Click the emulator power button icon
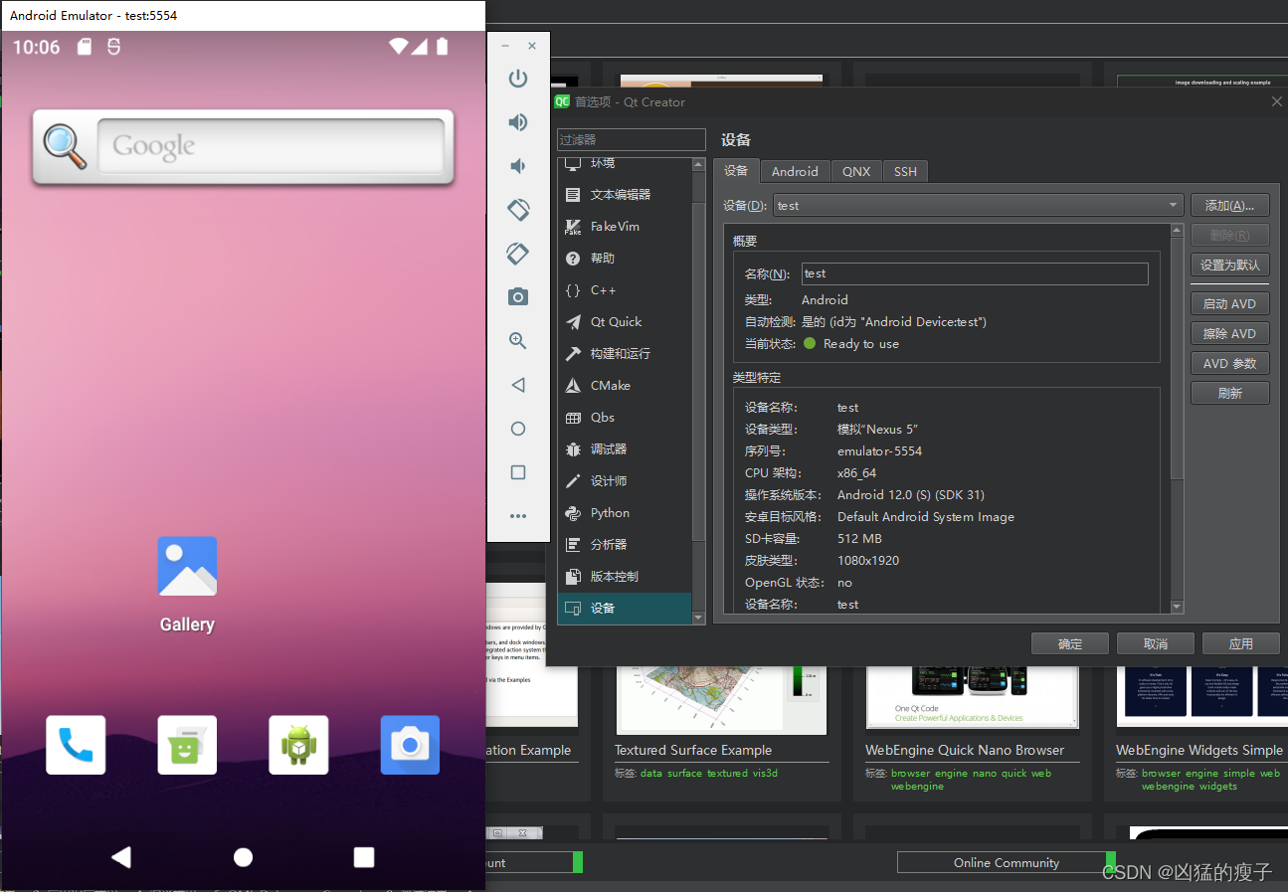 [x=518, y=79]
